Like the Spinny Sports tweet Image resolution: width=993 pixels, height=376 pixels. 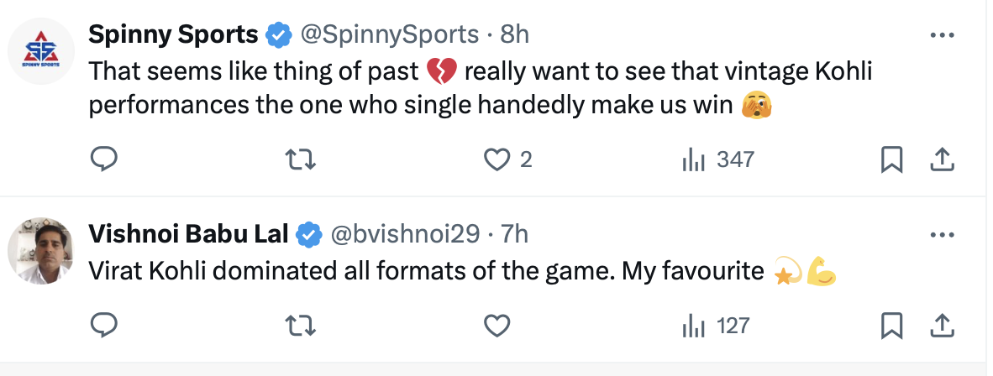point(498,159)
